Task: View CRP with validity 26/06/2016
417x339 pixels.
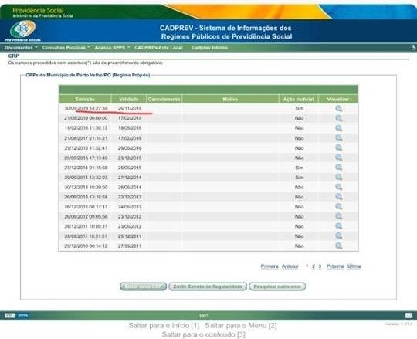Action: click(338, 147)
